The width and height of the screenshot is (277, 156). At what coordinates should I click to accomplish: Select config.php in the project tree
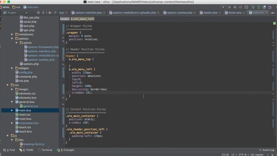point(24,72)
